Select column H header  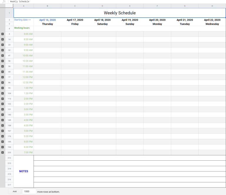click(x=212, y=6)
